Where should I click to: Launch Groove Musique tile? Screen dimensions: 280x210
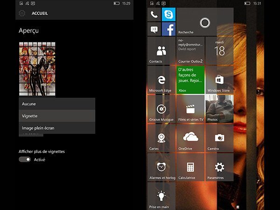161,109
